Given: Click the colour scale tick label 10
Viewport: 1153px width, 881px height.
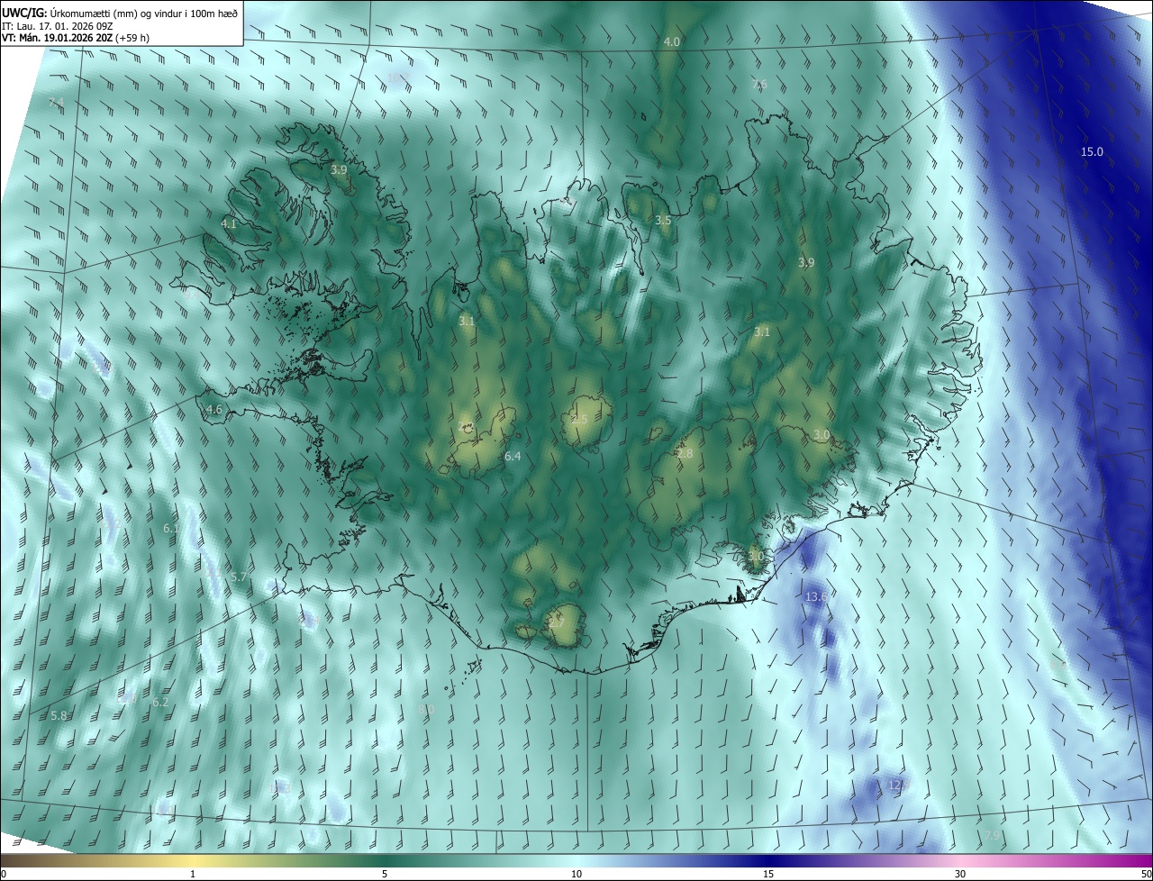Looking at the screenshot, I should click(576, 874).
